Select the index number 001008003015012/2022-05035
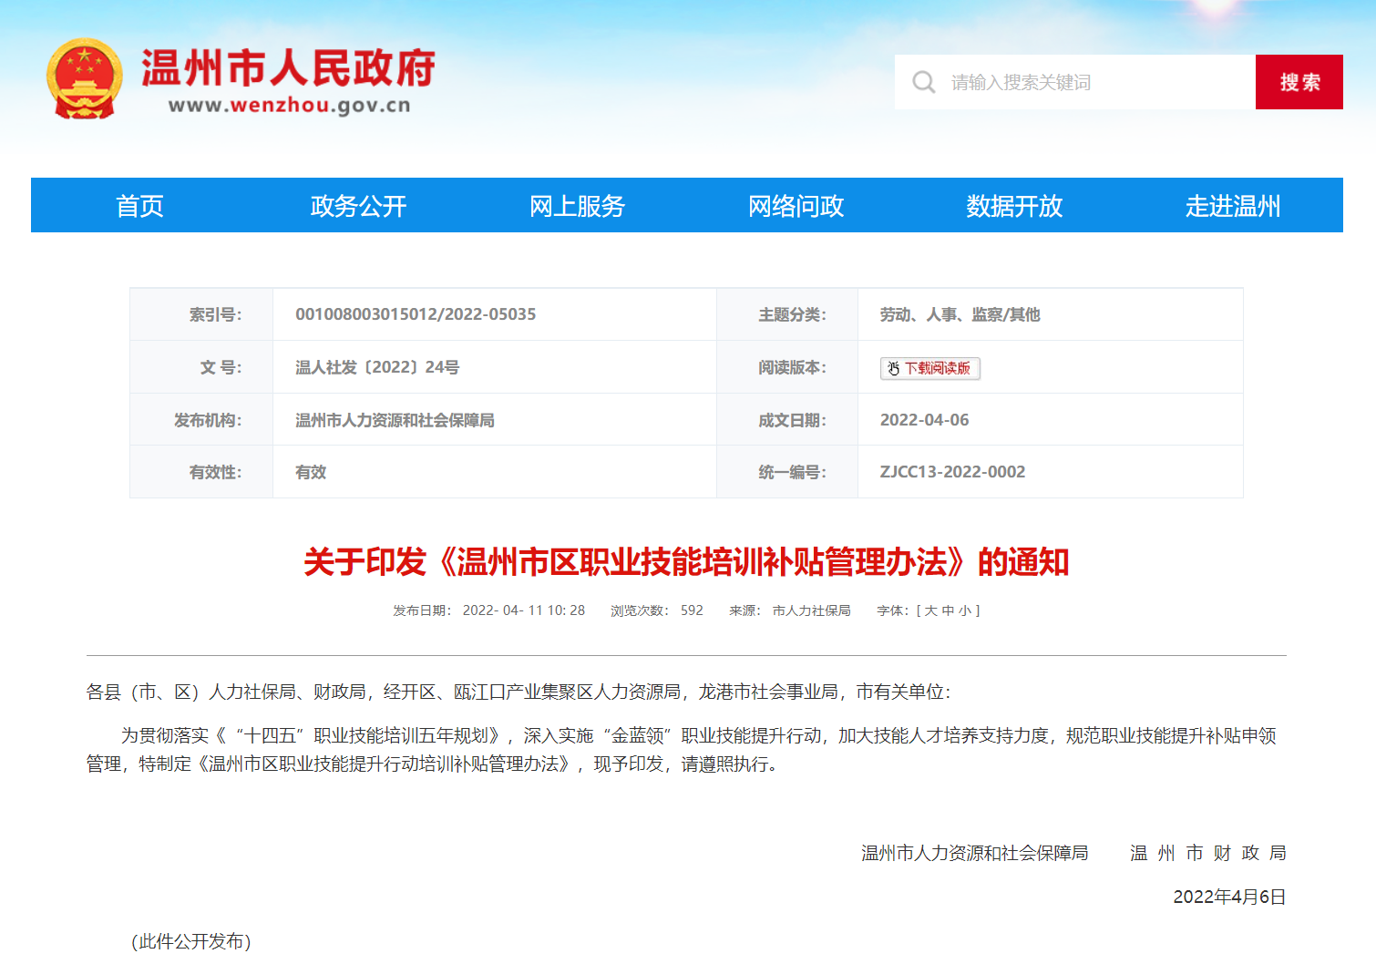 click(416, 314)
